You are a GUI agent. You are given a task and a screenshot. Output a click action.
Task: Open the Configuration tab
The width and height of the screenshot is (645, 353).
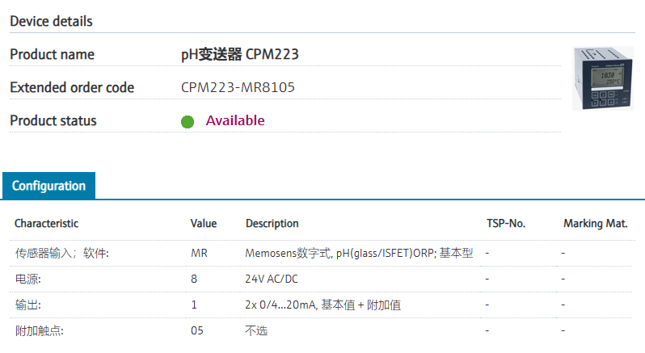point(49,186)
